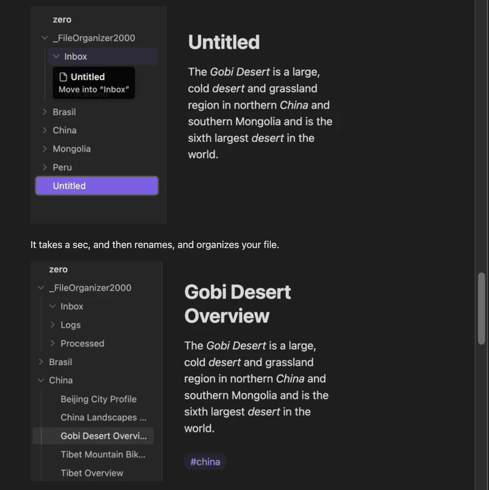Screen dimensions: 489x490
Task: Collapse the Inbox folder in top sidebar
Action: [56, 56]
